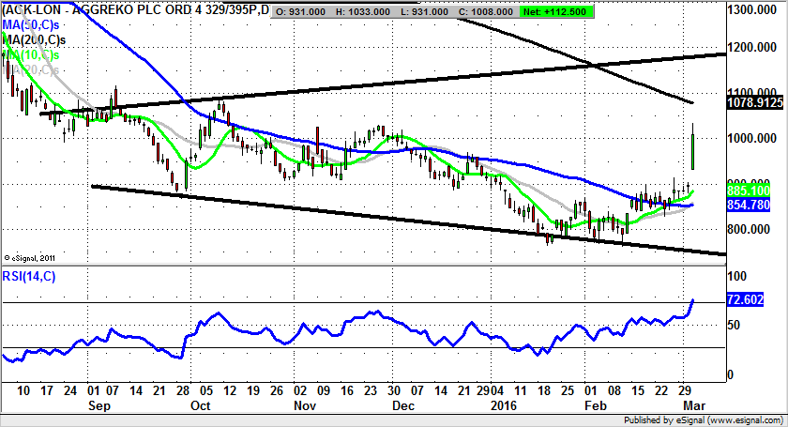This screenshot has width=788, height=427.
Task: Click the ACK-LON Aggreko symbol title
Action: 131,10
